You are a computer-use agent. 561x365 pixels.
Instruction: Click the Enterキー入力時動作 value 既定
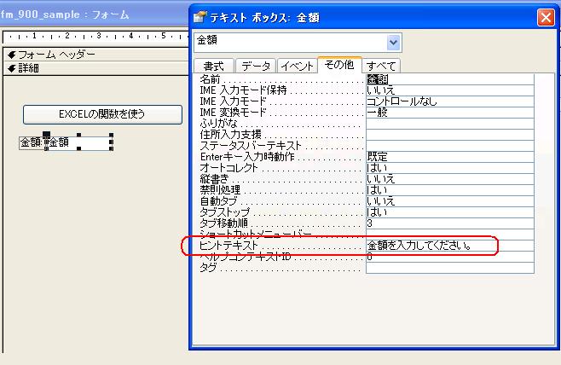click(449, 157)
